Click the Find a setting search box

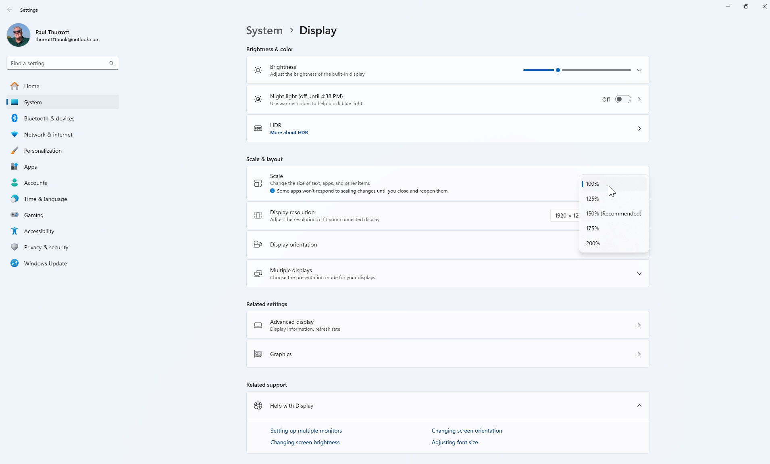pos(58,63)
